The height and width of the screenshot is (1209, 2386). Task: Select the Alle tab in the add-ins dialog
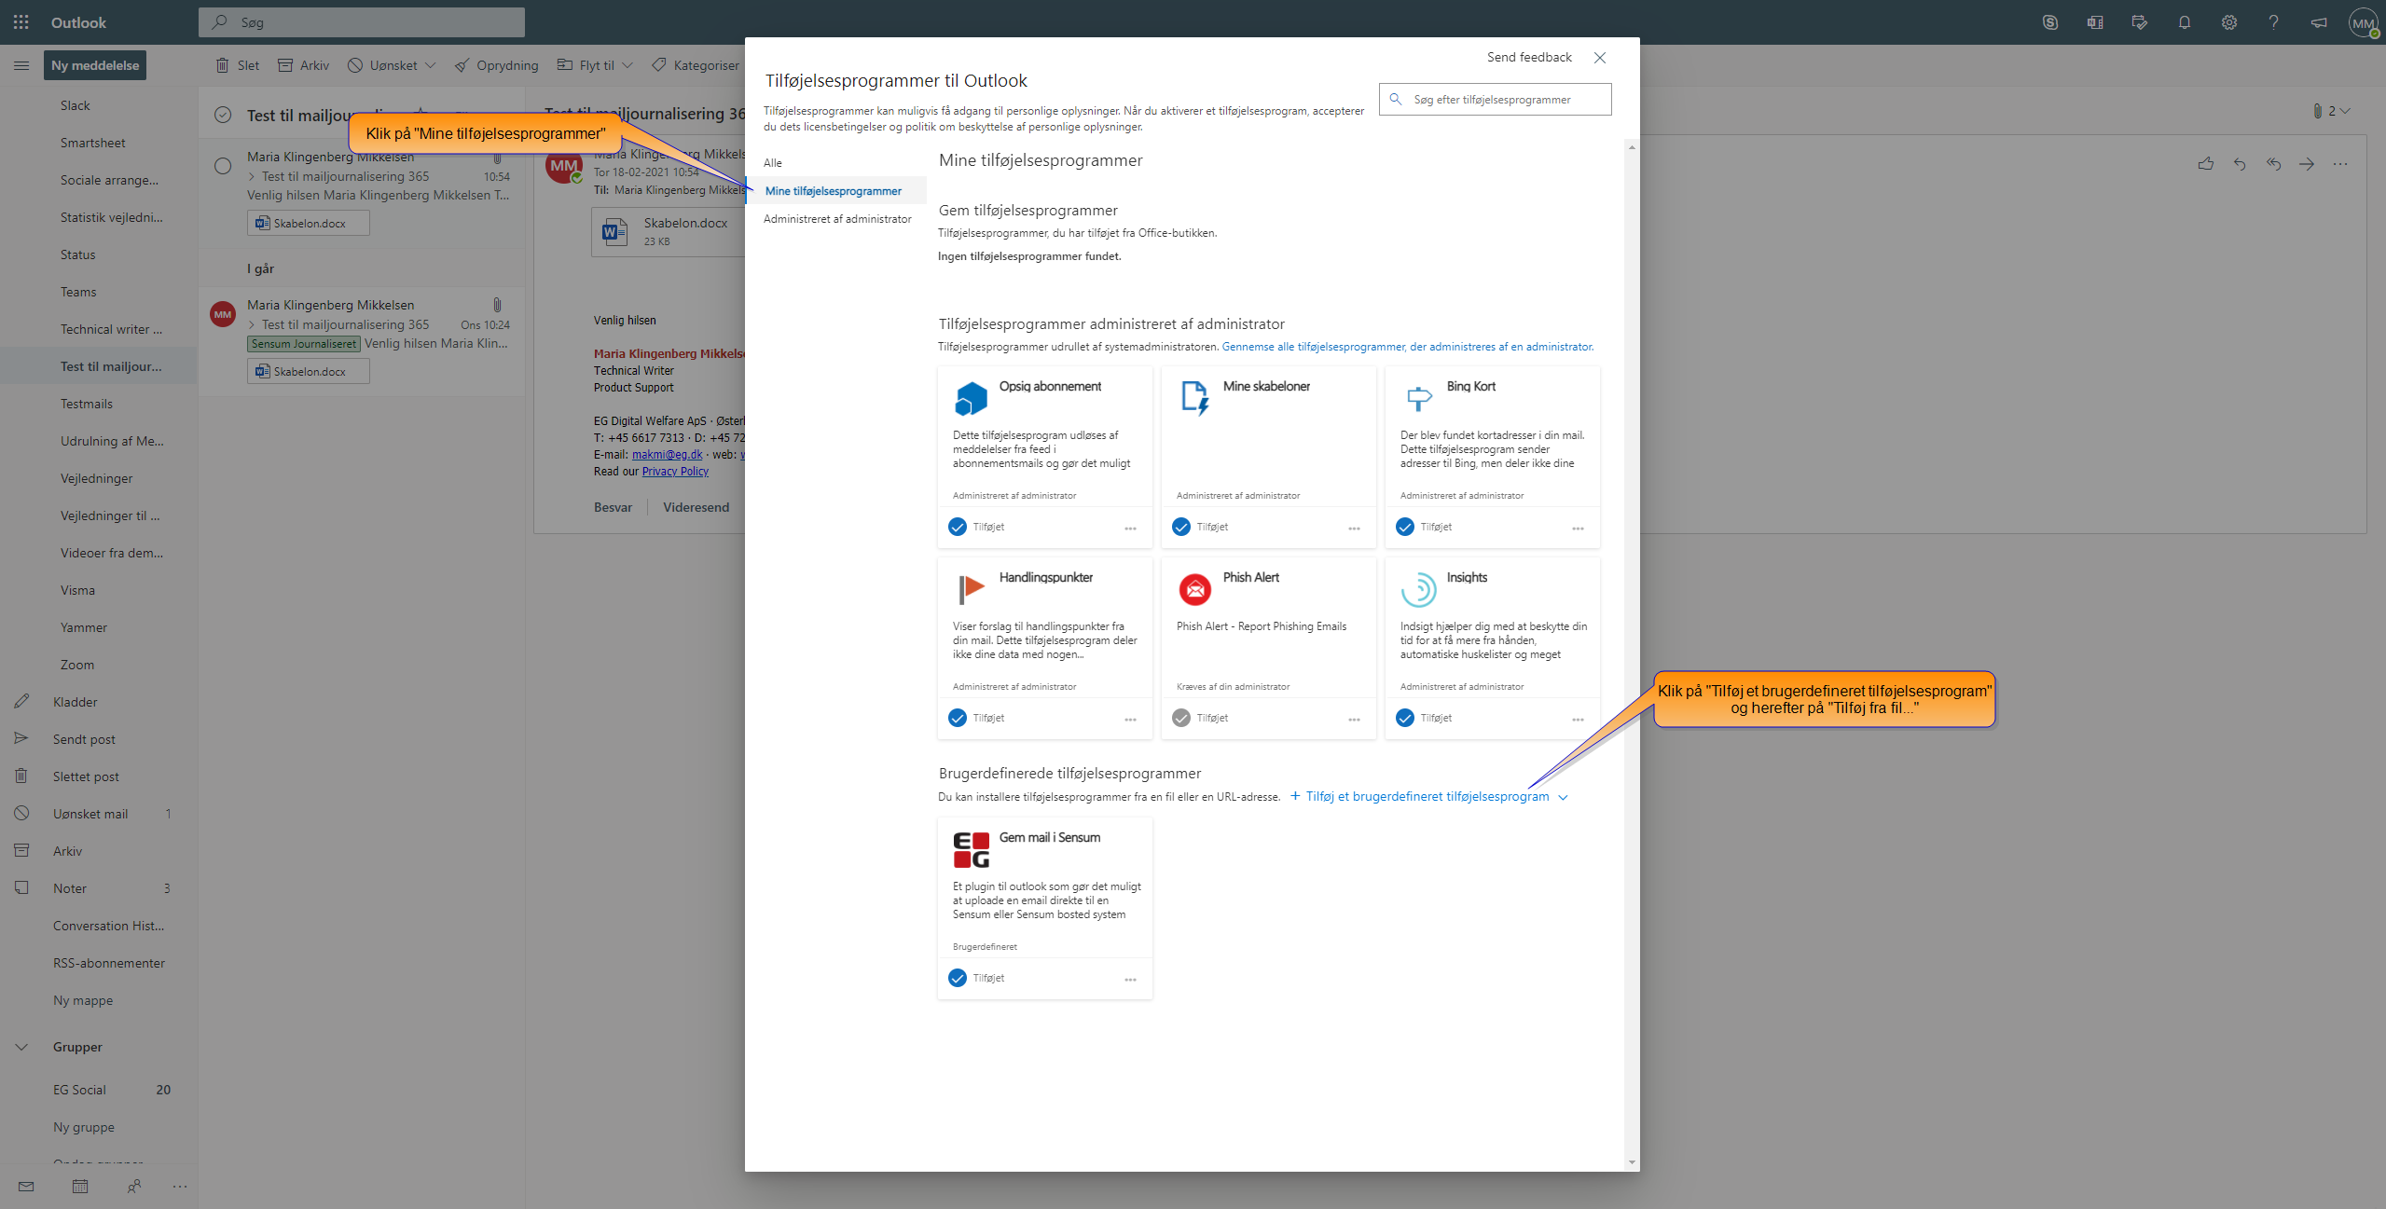tap(772, 162)
